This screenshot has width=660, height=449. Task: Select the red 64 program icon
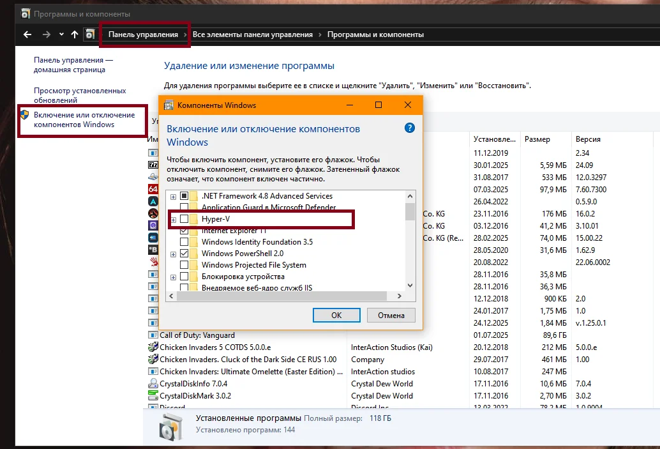(x=153, y=189)
